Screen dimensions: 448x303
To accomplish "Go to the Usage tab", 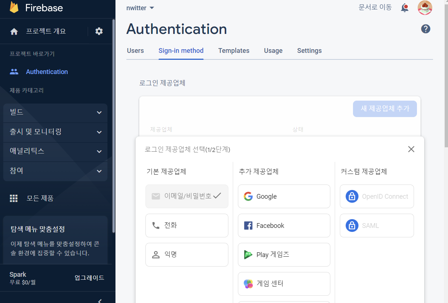I will [273, 51].
